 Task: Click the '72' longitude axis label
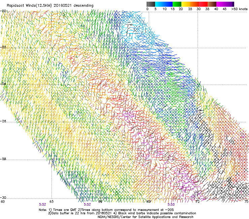click(x=198, y=201)
